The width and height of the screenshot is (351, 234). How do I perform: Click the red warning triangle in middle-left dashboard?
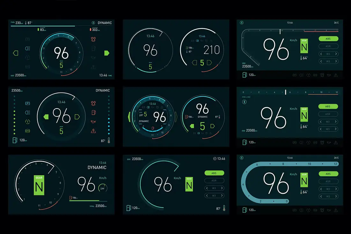point(93,131)
